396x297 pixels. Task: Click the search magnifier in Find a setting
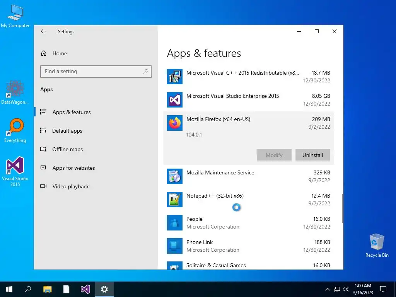tap(146, 72)
